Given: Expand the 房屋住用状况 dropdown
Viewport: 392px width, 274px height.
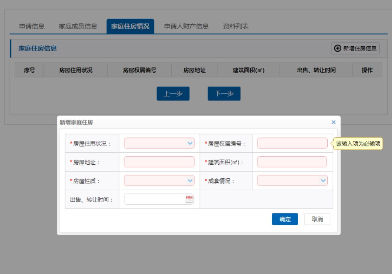Looking at the screenshot, I should point(190,143).
